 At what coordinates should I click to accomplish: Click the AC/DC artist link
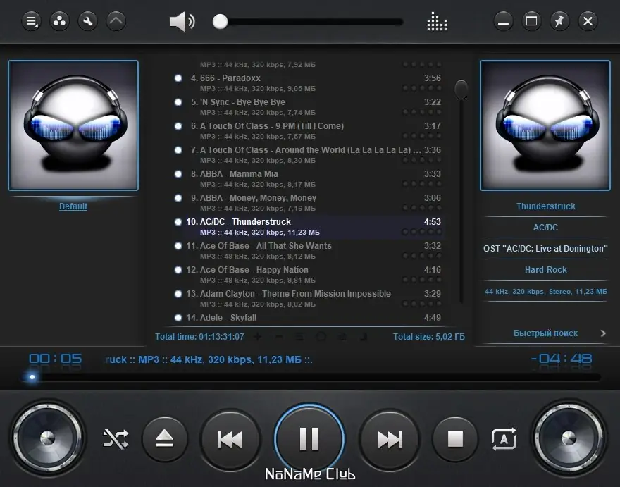(545, 228)
